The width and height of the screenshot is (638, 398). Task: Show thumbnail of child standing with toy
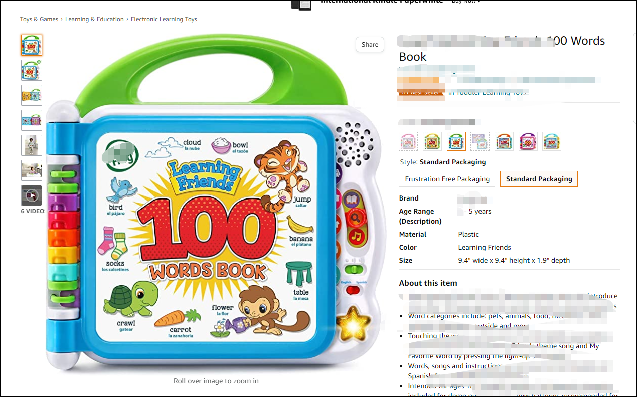click(x=32, y=145)
